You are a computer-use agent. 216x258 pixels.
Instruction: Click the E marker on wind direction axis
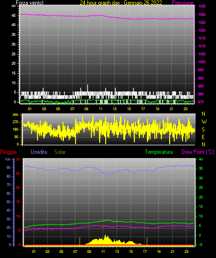coord(203,137)
